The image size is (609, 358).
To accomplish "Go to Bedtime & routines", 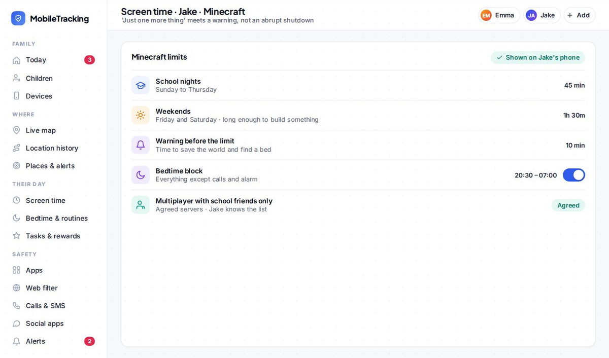I will click(x=53, y=218).
